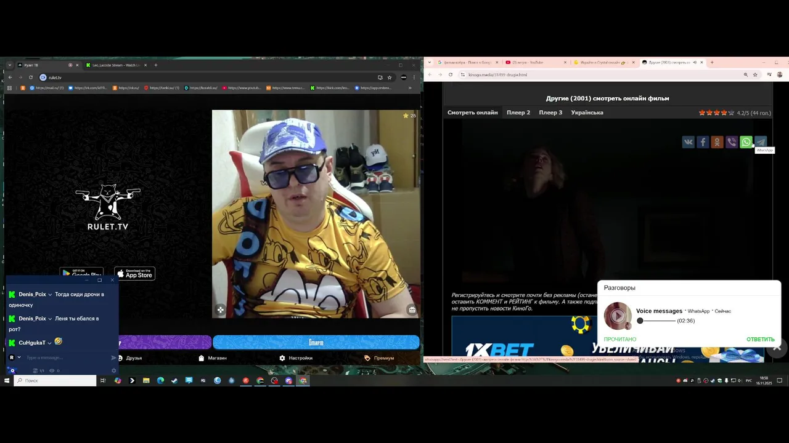This screenshot has width=789, height=443.
Task: Select the Українська player tab
Action: coord(587,113)
